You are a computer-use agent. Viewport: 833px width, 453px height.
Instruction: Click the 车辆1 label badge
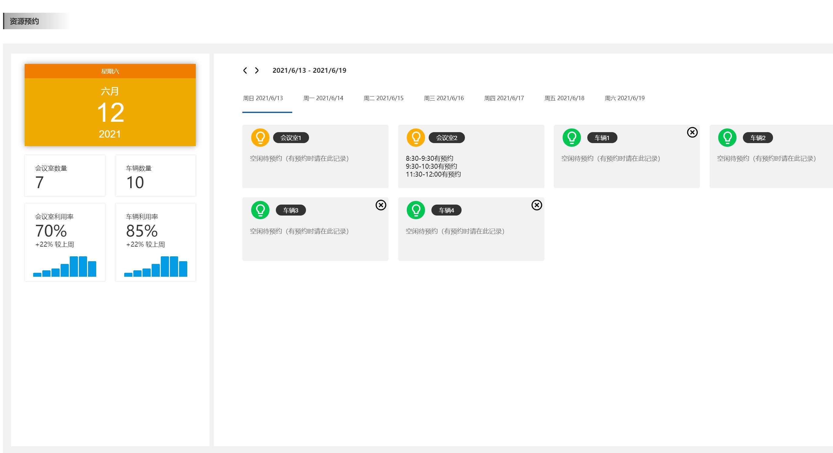(x=602, y=138)
